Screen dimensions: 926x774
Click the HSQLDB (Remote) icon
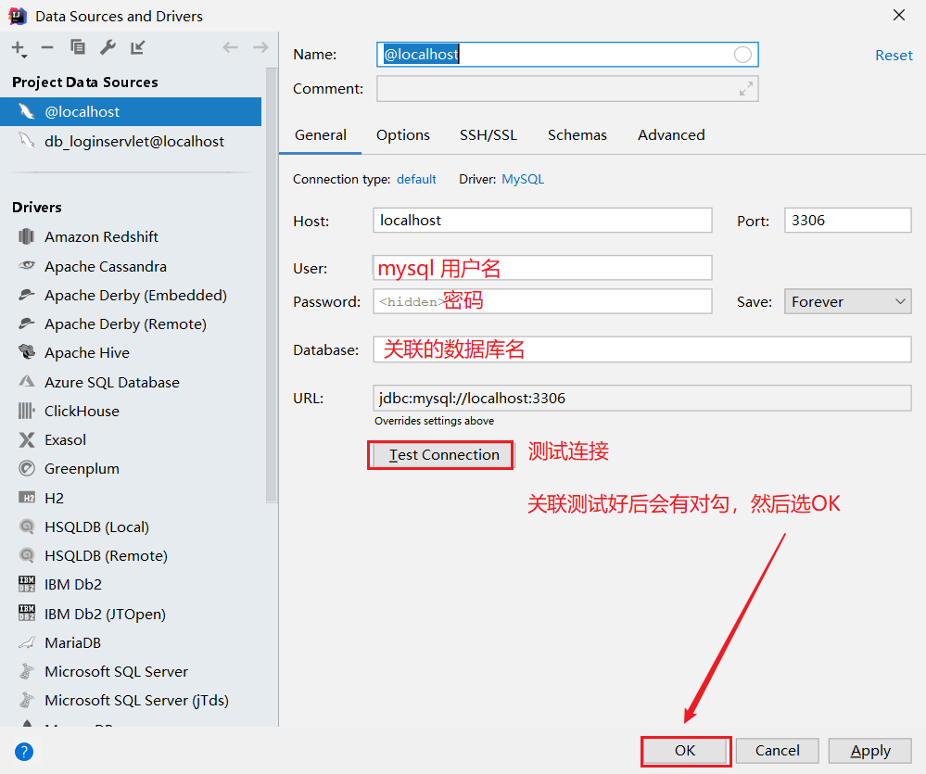point(27,555)
